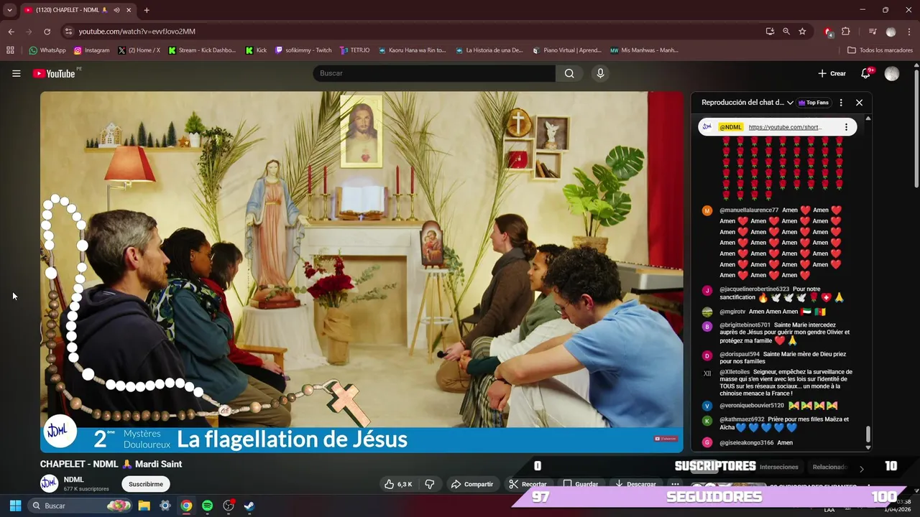Open Chrome three-dot menu
Viewport: 920px width, 517px height.
point(909,32)
